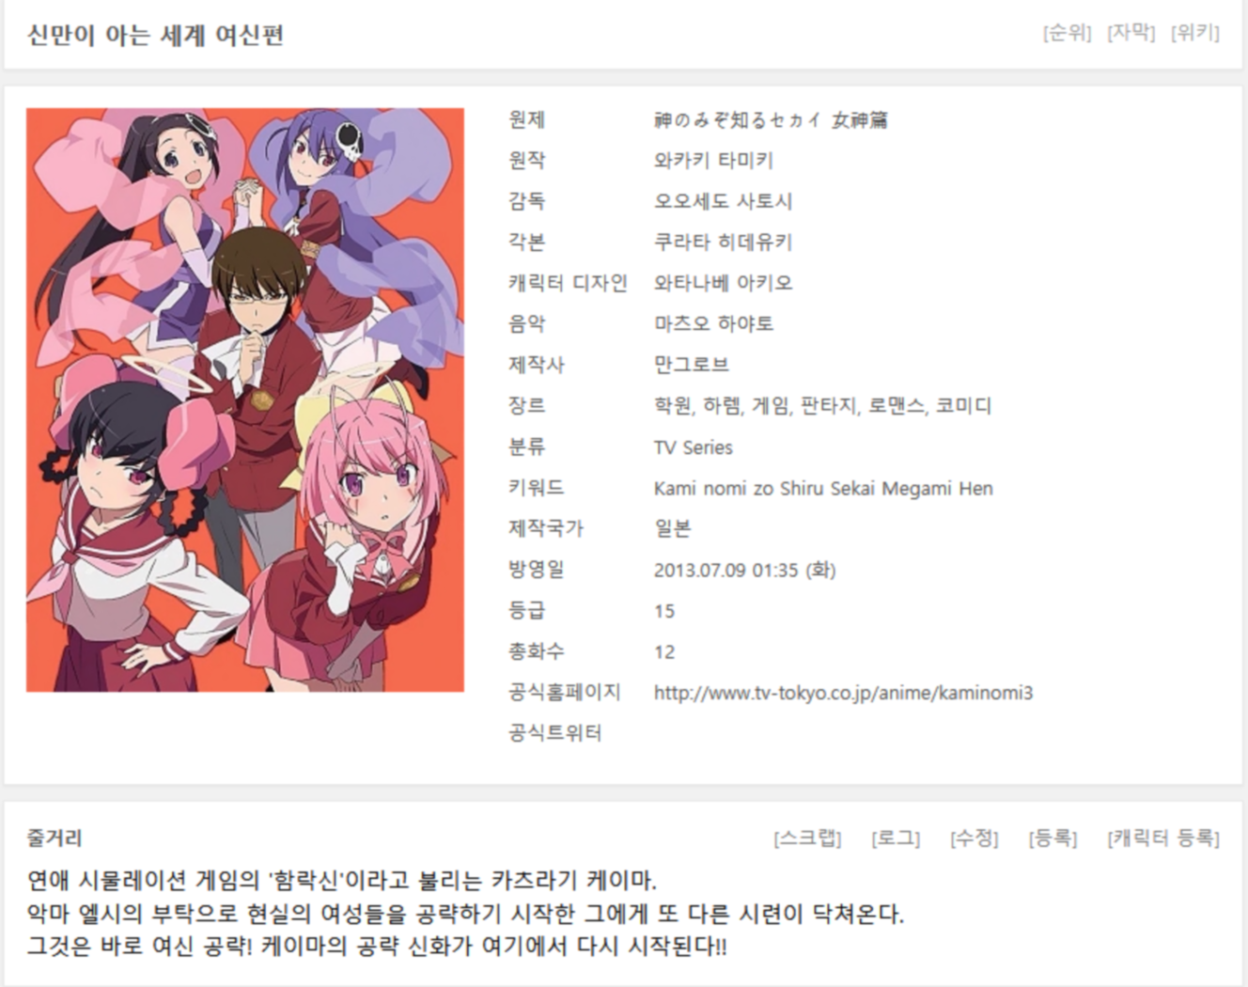The width and height of the screenshot is (1248, 987).
Task: Click the 등록 register button
Action: [x=1053, y=838]
